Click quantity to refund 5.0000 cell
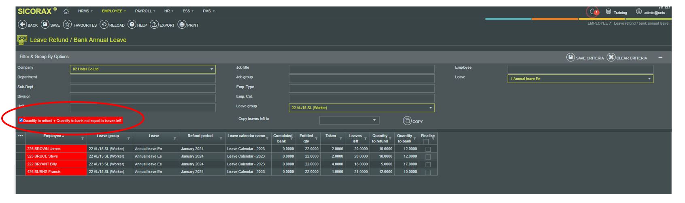The image size is (685, 203). 382,164
